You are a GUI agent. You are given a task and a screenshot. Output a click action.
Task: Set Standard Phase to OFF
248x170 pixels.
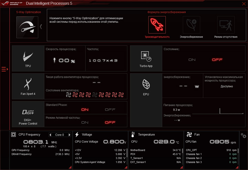click(110, 110)
